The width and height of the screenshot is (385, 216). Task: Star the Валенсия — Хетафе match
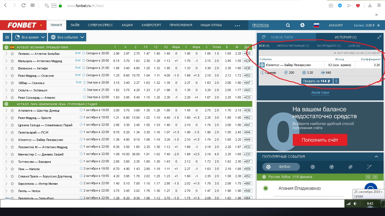coord(12,68)
